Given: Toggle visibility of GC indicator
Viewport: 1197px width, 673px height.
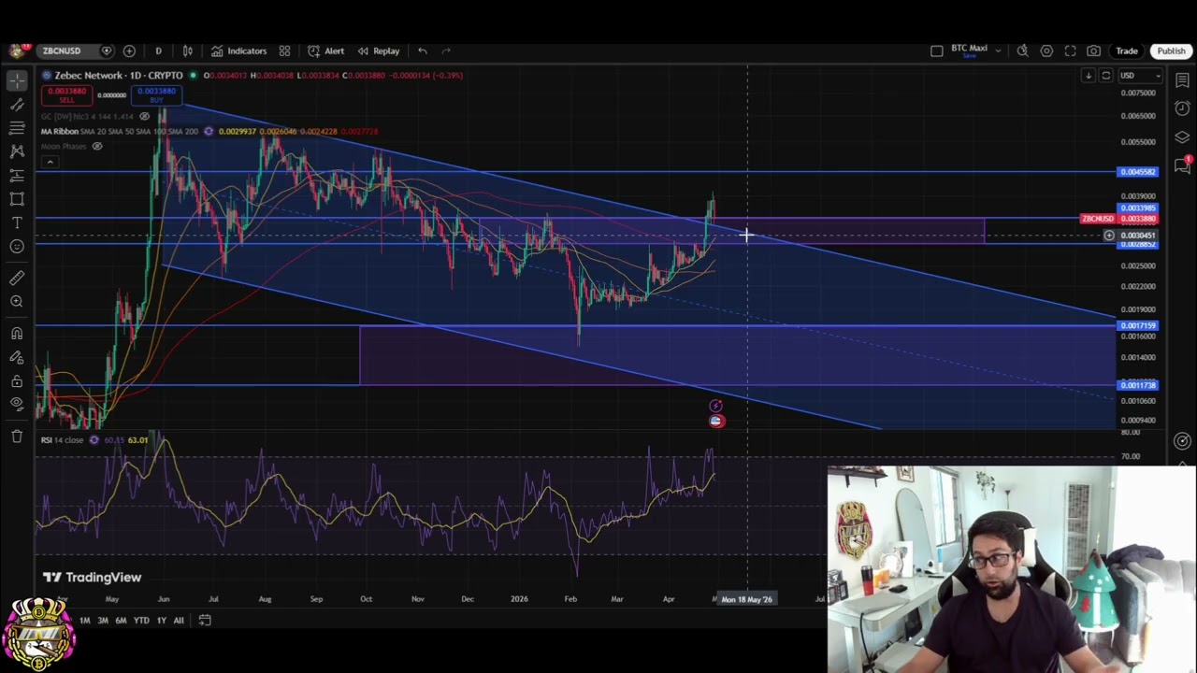Looking at the screenshot, I should [144, 116].
